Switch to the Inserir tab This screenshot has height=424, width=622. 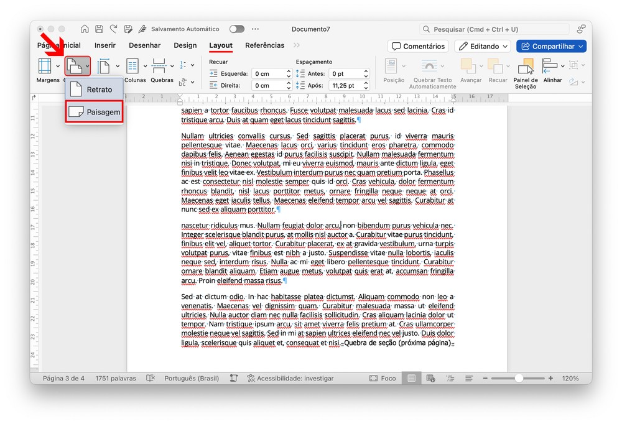point(105,45)
